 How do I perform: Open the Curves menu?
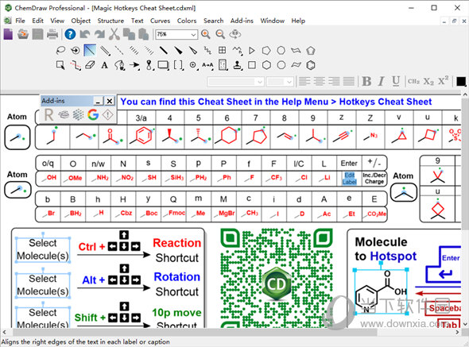click(x=160, y=21)
